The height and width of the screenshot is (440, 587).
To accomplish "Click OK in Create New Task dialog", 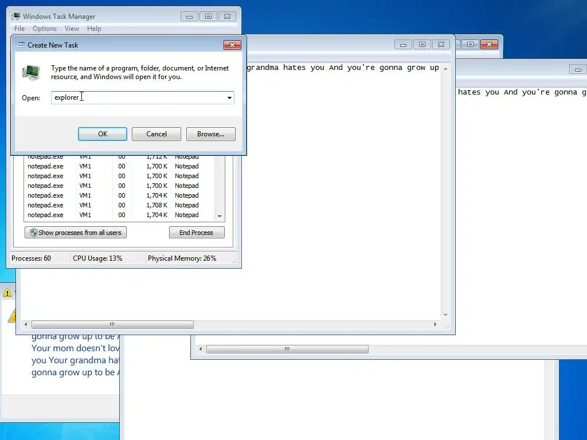I will [103, 134].
